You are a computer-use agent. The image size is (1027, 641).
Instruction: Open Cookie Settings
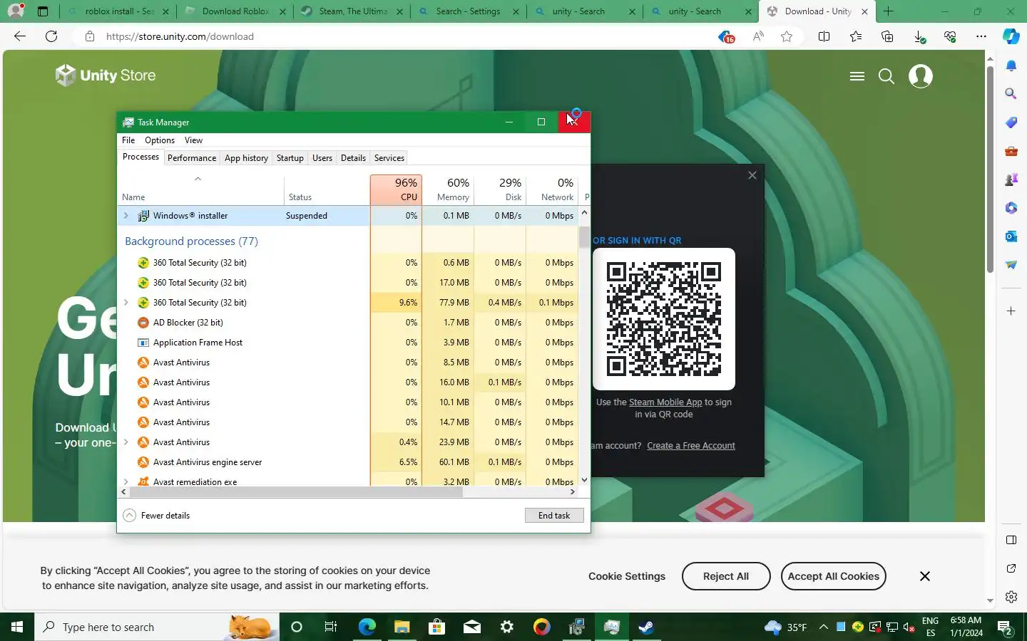point(627,576)
